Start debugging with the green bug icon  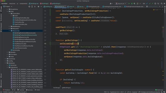[132, 4]
